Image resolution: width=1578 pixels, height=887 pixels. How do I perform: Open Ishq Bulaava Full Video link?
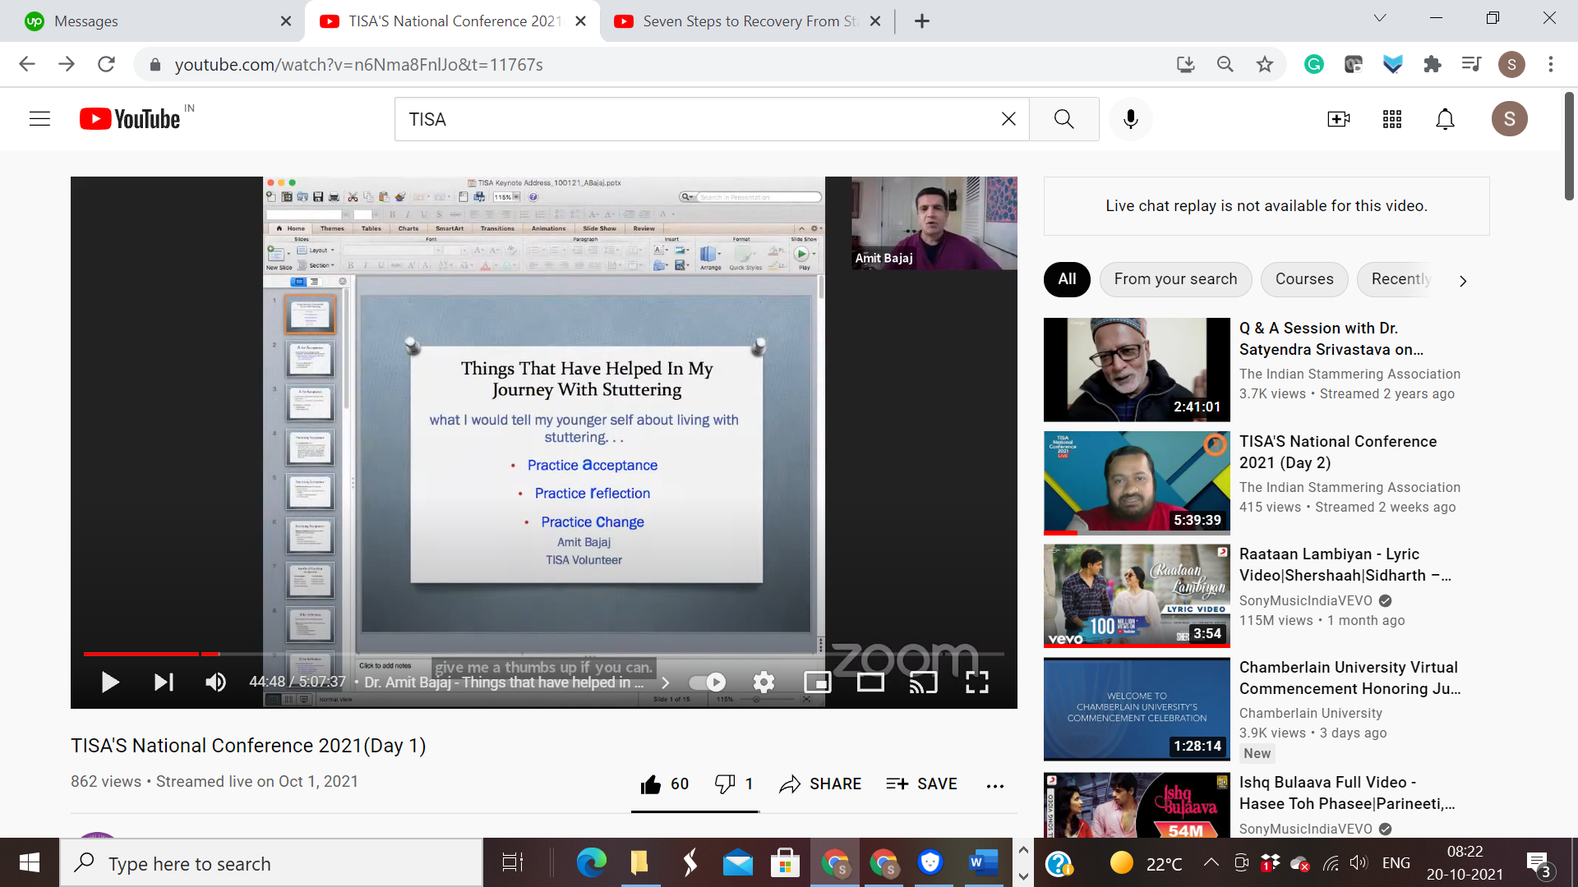1347,793
